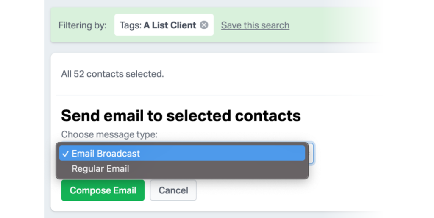Select the Tags: A List Client filter chip
Viewport: 434px width, 218px height.
[x=164, y=25]
